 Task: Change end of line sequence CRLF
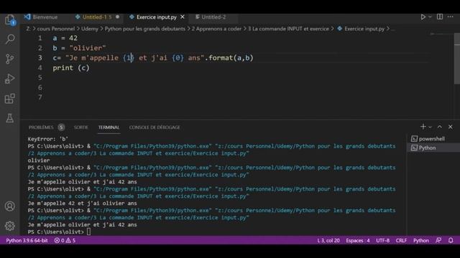pos(401,241)
